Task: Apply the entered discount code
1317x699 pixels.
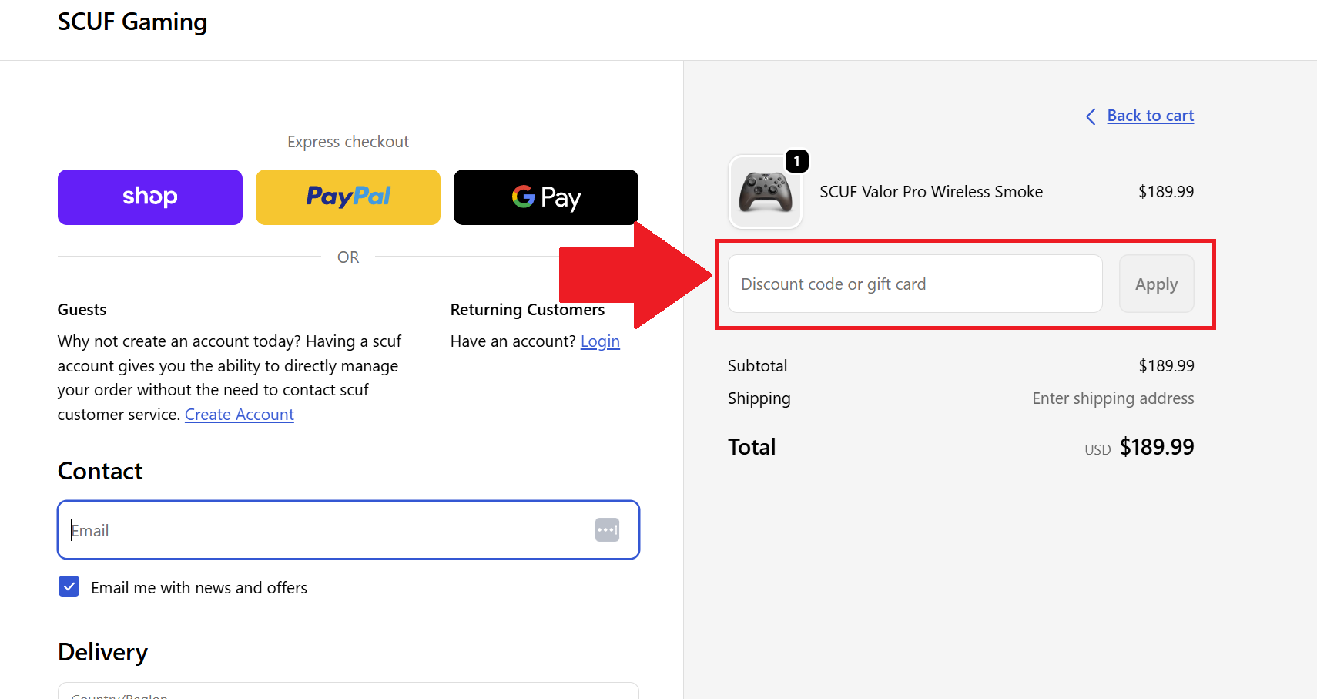Action: 1156,284
